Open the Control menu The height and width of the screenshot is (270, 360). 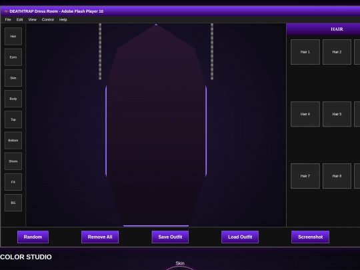pyautogui.click(x=48, y=19)
